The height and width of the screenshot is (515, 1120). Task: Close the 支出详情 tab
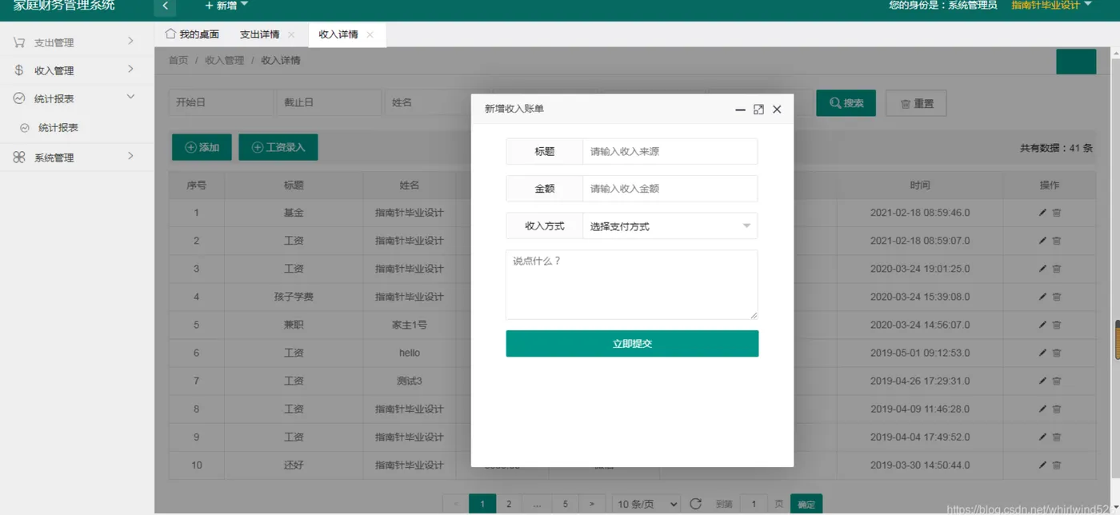click(x=291, y=34)
